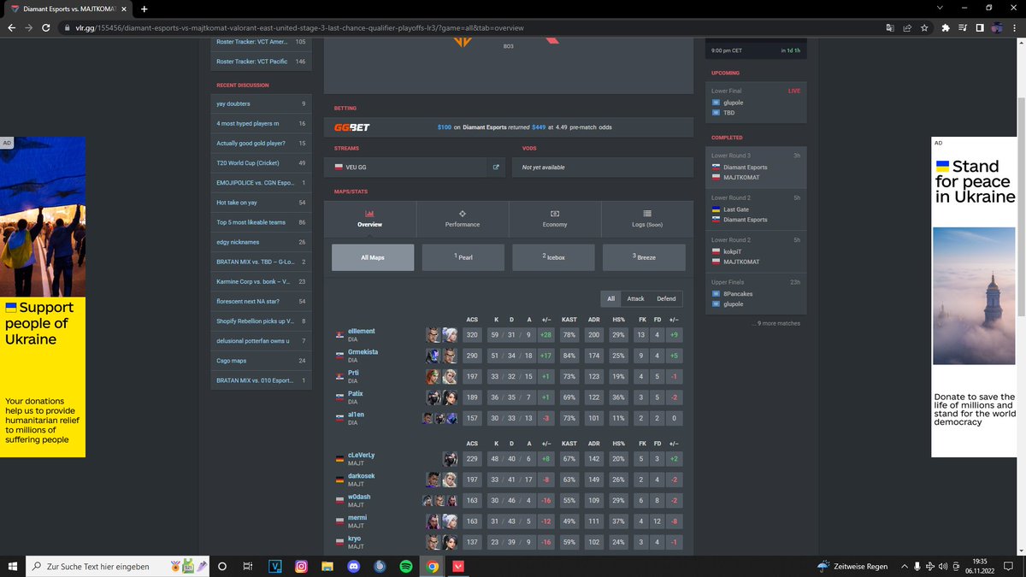This screenshot has height=577, width=1026.
Task: Open Task View on the taskbar
Action: pyautogui.click(x=248, y=566)
